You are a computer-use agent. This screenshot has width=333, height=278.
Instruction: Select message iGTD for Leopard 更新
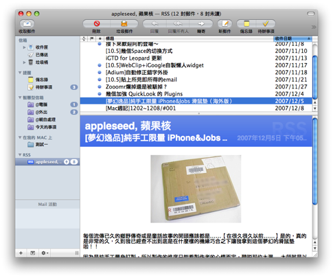point(196,58)
